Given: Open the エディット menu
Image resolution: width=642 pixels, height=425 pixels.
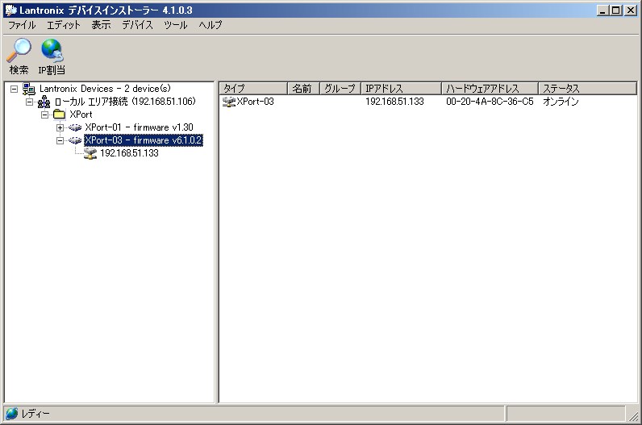Looking at the screenshot, I should [64, 25].
